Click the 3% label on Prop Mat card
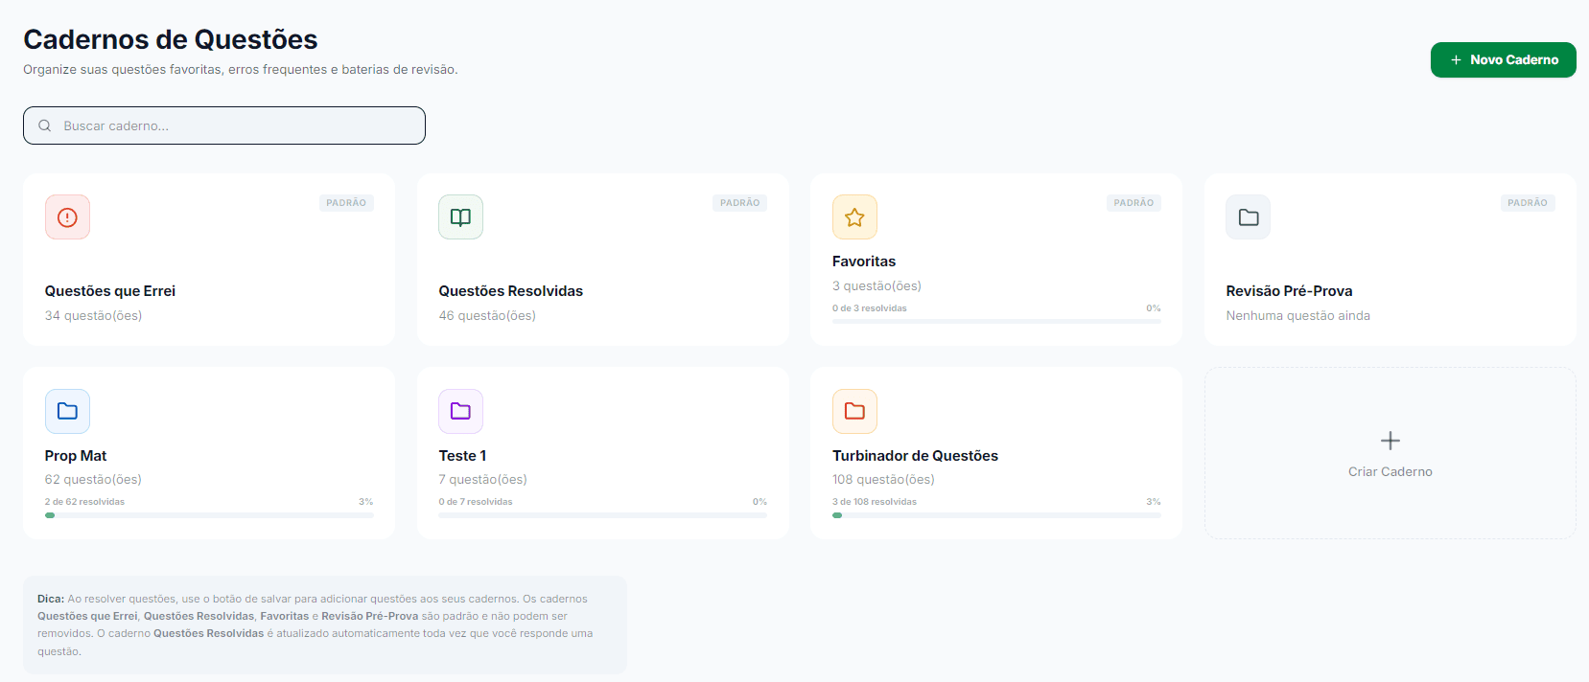Viewport: 1589px width, 682px height. tap(366, 502)
